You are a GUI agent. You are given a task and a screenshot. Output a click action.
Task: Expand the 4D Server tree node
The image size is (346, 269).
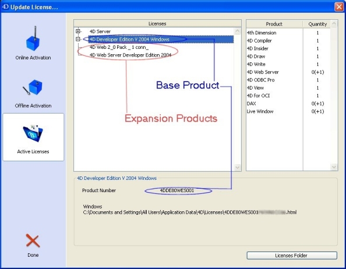[78, 31]
